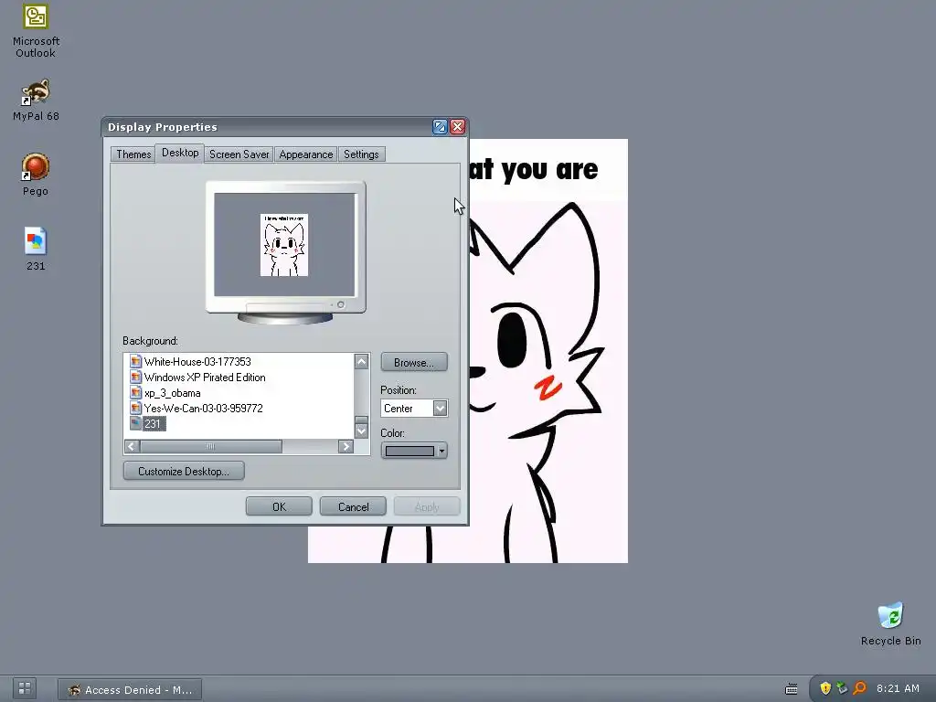This screenshot has width=936, height=702.
Task: Activate the Access Denied taskbar button
Action: point(130,689)
